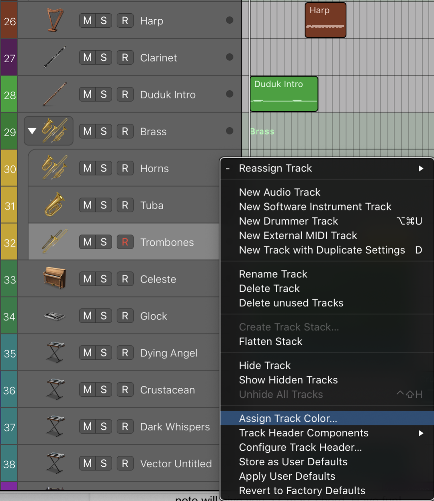Select the Harp instrument icon
This screenshot has height=501, width=434.
coord(54,20)
